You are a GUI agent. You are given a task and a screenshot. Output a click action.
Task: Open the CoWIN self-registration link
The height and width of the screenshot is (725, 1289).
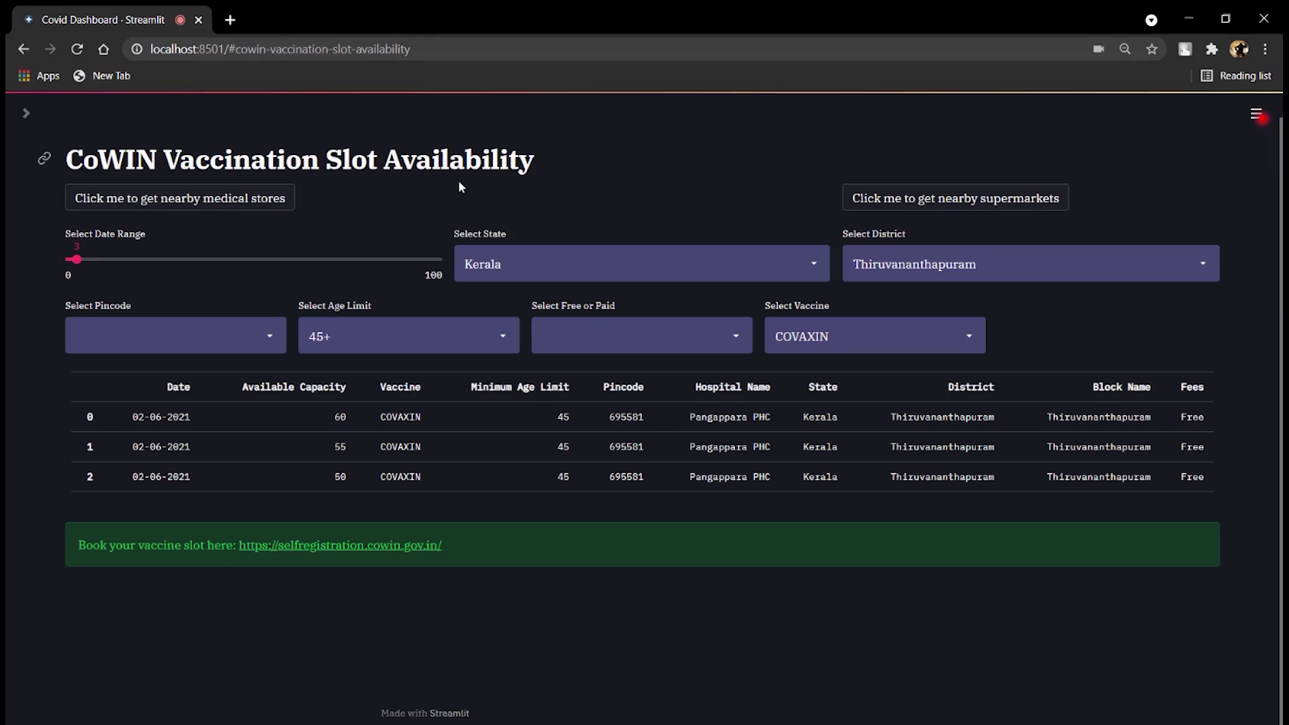tap(340, 545)
